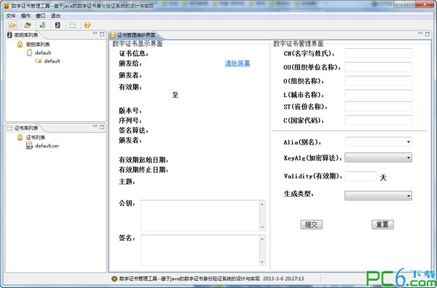Viewport: 437px width, 288px height.
Task: Minimize the certificate management editor area
Action: (420, 34)
